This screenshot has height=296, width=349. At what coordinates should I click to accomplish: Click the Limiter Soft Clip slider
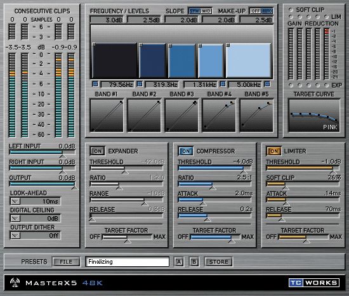[303, 184]
